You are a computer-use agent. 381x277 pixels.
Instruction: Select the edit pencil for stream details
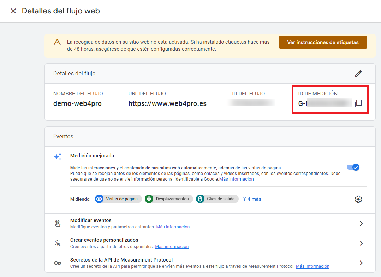(x=358, y=73)
